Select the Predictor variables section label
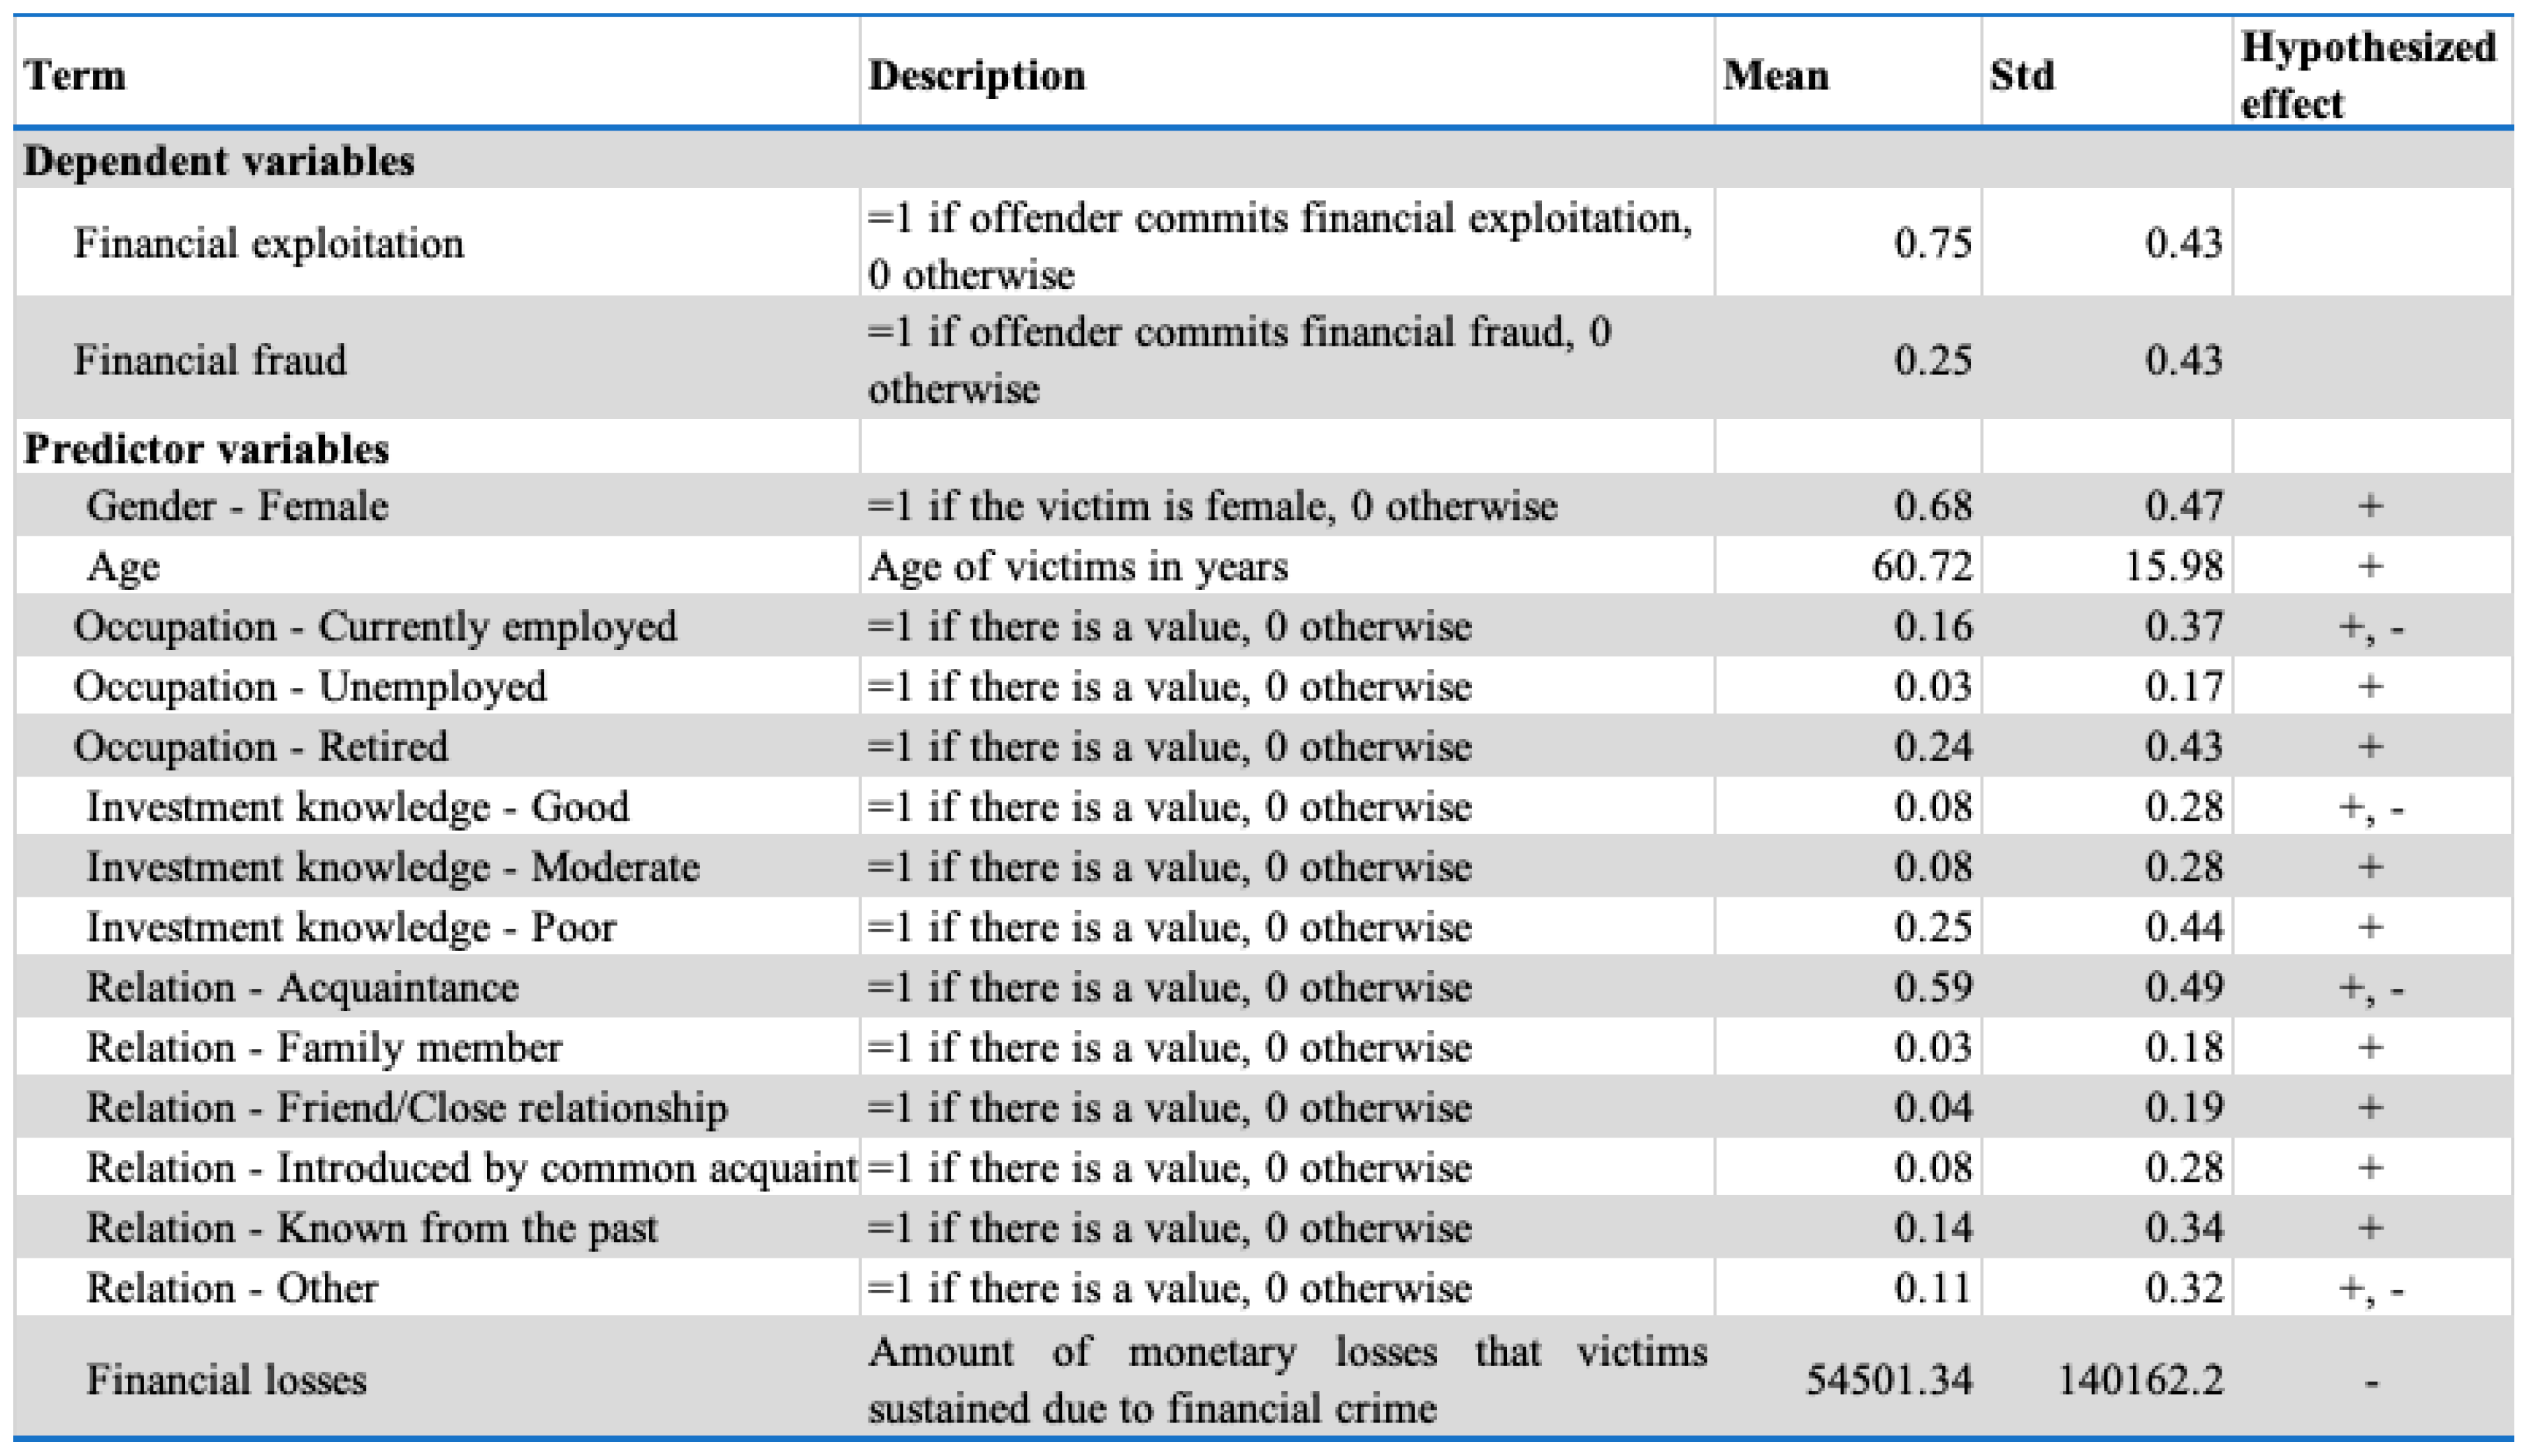Image resolution: width=2529 pixels, height=1456 pixels. [206, 449]
